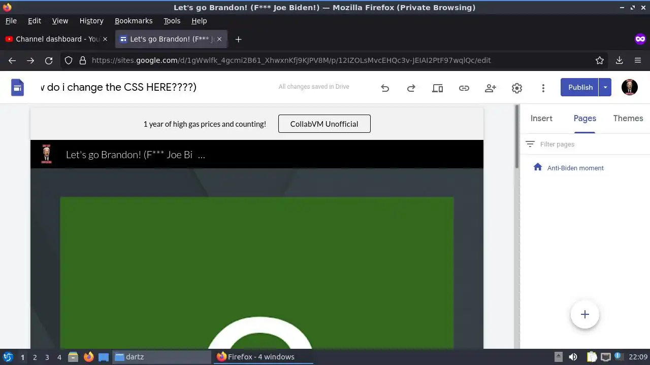This screenshot has width=650, height=365.
Task: Open the Sites settings gear
Action: coord(517,88)
